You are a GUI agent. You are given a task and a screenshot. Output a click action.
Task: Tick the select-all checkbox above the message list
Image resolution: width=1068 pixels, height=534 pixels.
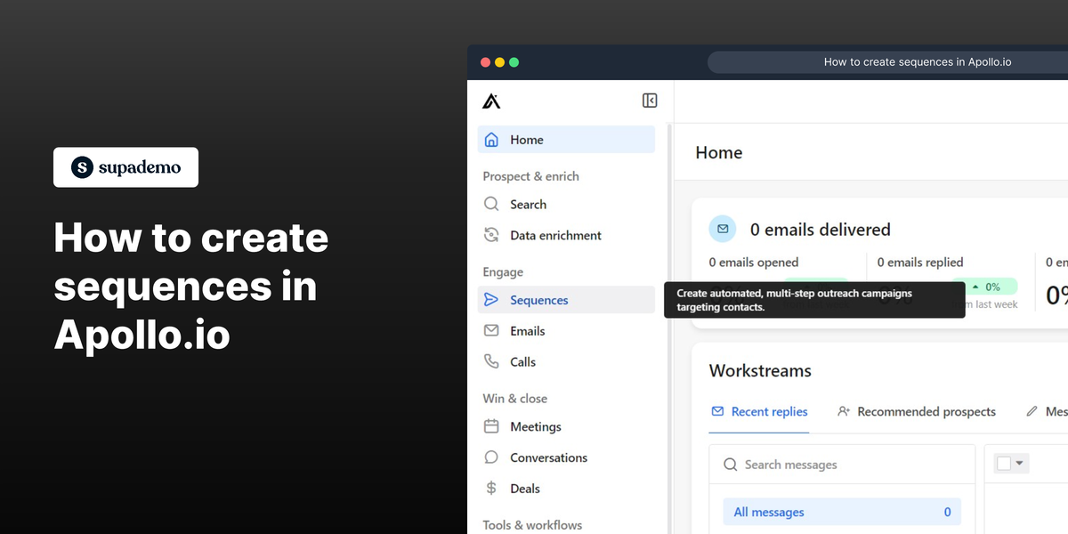click(x=1006, y=463)
